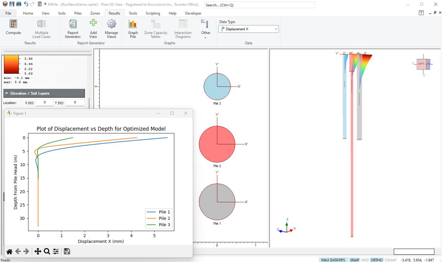Switch to the Scripting ribbon tab
Image resolution: width=442 pixels, height=262 pixels.
pyautogui.click(x=152, y=13)
